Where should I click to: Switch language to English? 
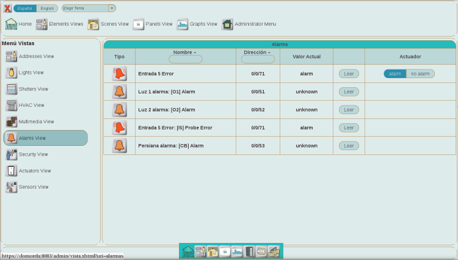pos(47,8)
